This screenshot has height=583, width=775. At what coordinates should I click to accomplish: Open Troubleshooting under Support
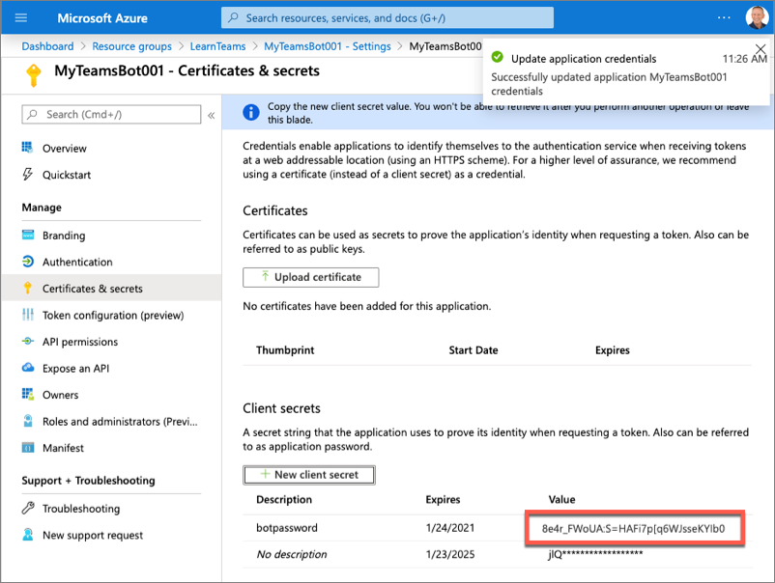[x=81, y=509]
